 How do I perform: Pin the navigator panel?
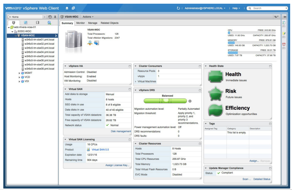(x=55, y=17)
